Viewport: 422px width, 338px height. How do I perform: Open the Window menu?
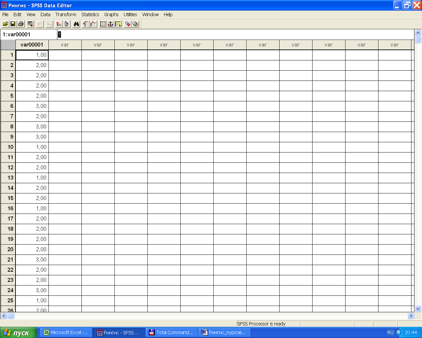click(x=150, y=15)
